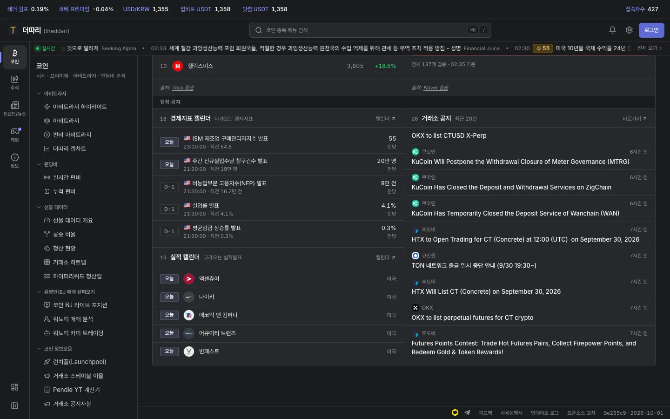
Task: Collapse the 코인 정보모음 group
Action: click(x=54, y=349)
